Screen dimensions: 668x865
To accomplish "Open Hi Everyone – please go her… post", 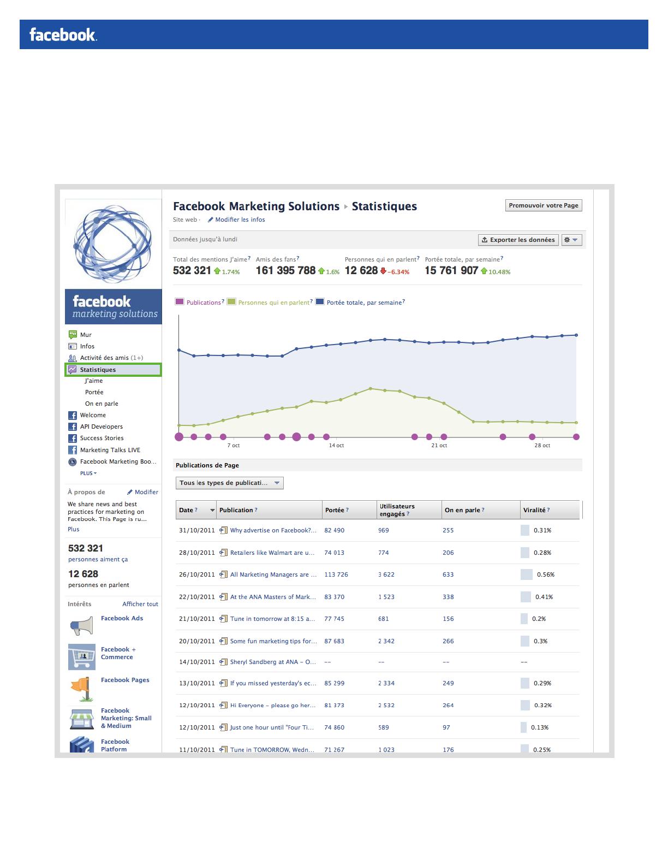I will click(x=273, y=706).
